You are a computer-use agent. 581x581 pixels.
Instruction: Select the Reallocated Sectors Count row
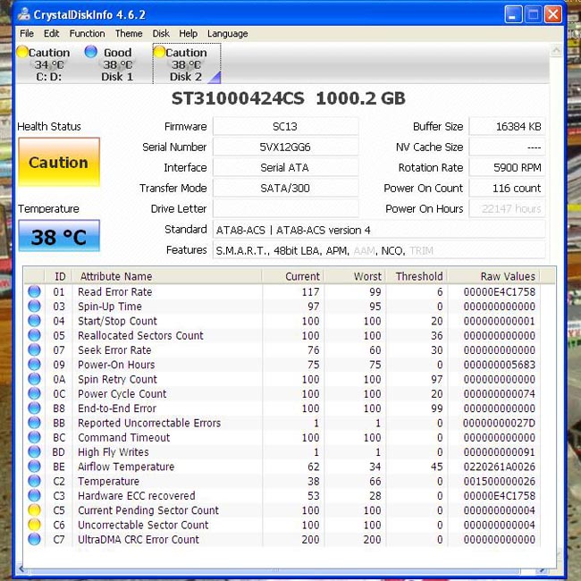(283, 335)
